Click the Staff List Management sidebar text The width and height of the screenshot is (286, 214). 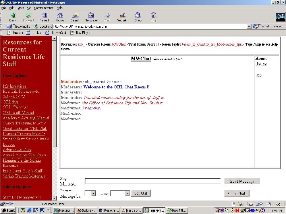coord(22,197)
